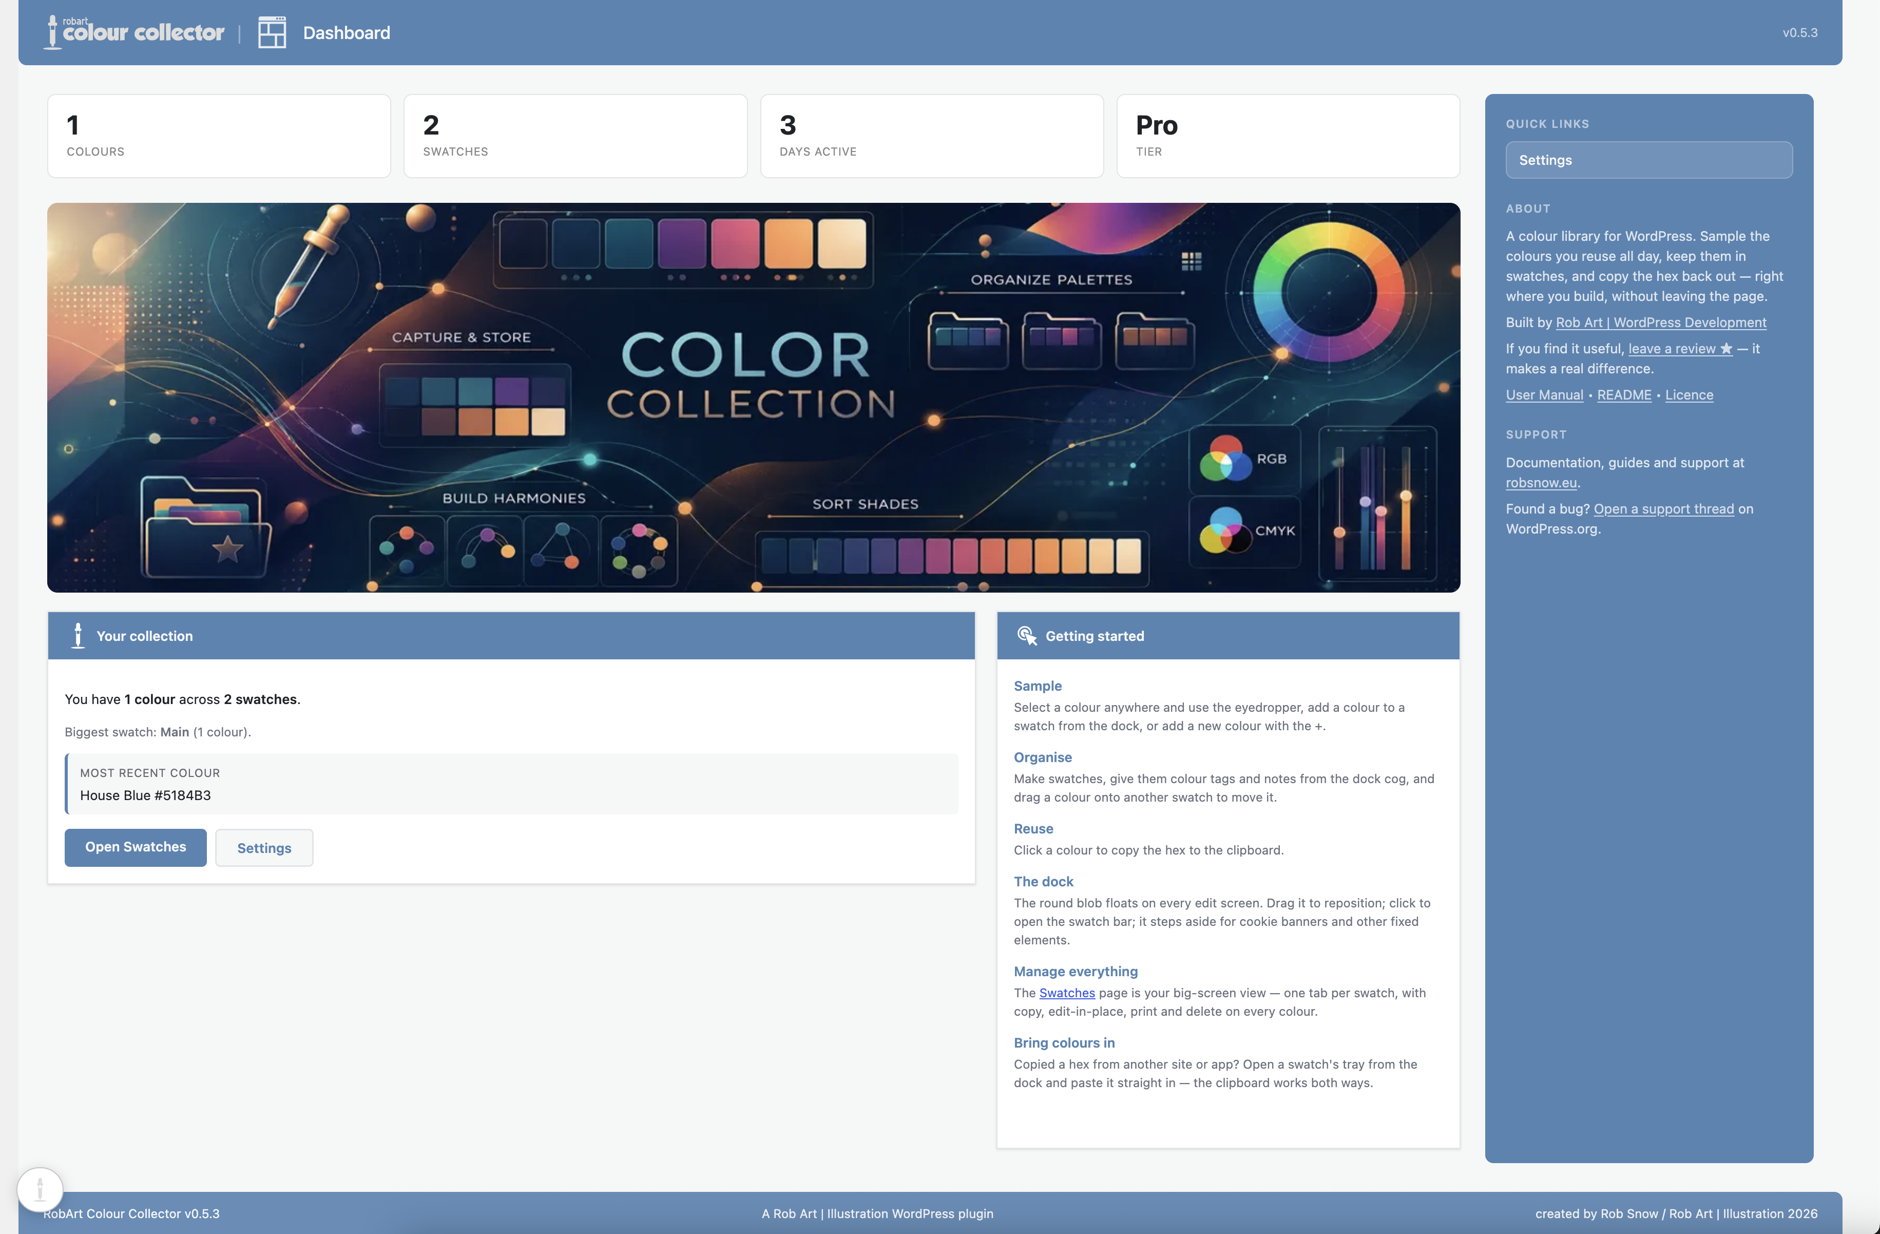This screenshot has width=1880, height=1234.
Task: Visit the robsnow.eu support link
Action: click(1540, 483)
